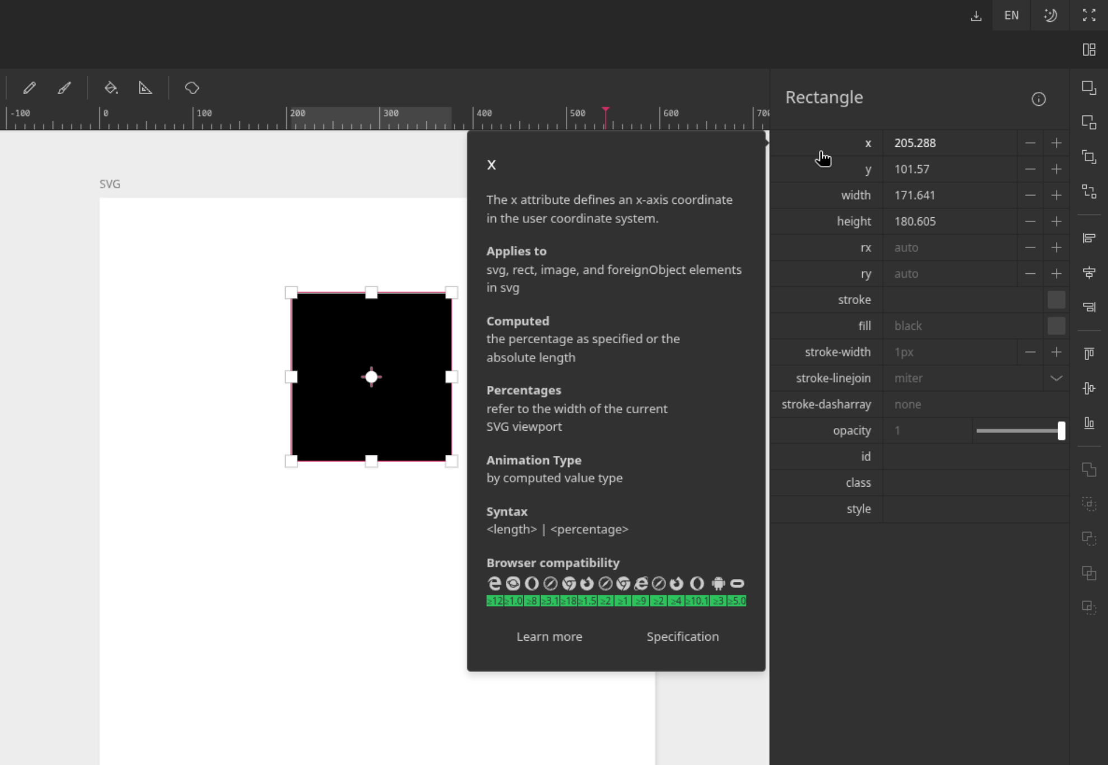Click the intersect shapes icon below union
The width and height of the screenshot is (1108, 765).
coord(1089,504)
